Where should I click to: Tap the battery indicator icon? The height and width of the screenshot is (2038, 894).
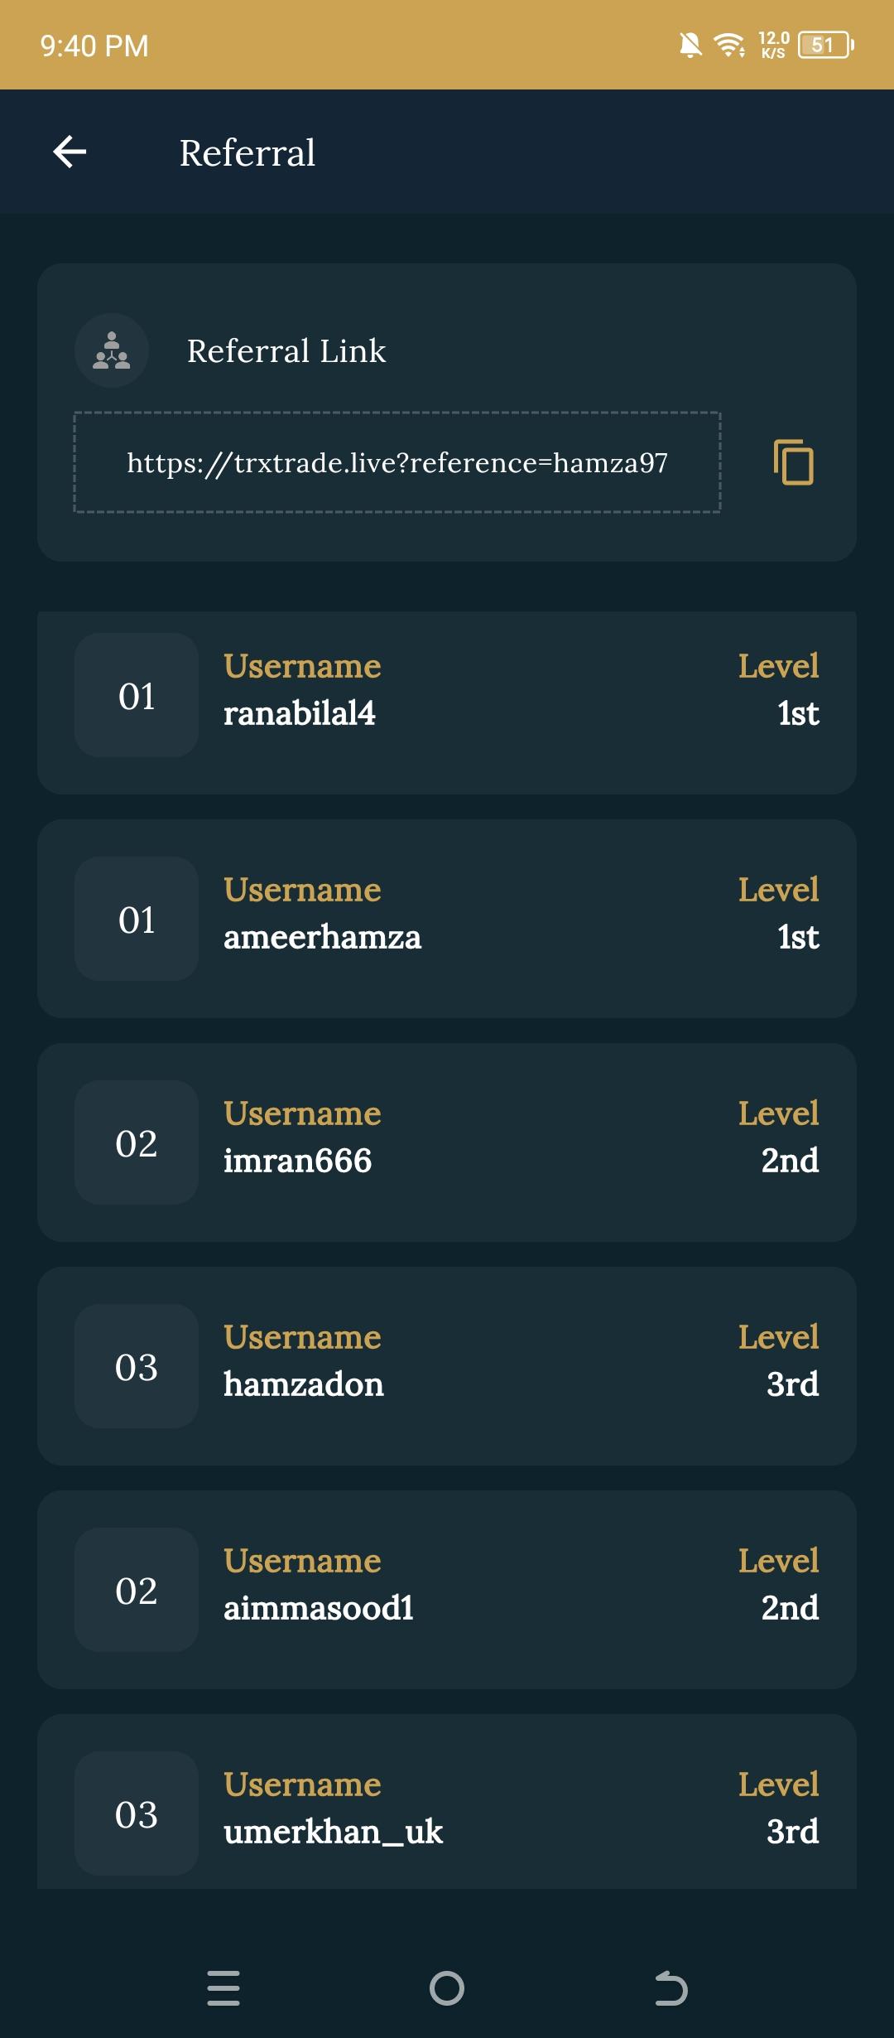click(825, 45)
